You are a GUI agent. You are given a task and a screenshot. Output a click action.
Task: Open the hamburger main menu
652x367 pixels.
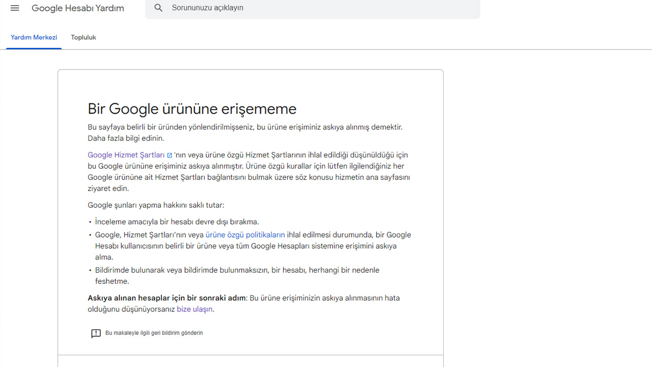click(x=15, y=8)
